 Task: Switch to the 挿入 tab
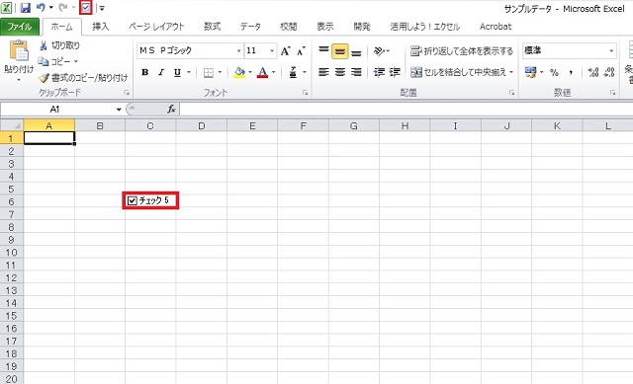pos(101,27)
